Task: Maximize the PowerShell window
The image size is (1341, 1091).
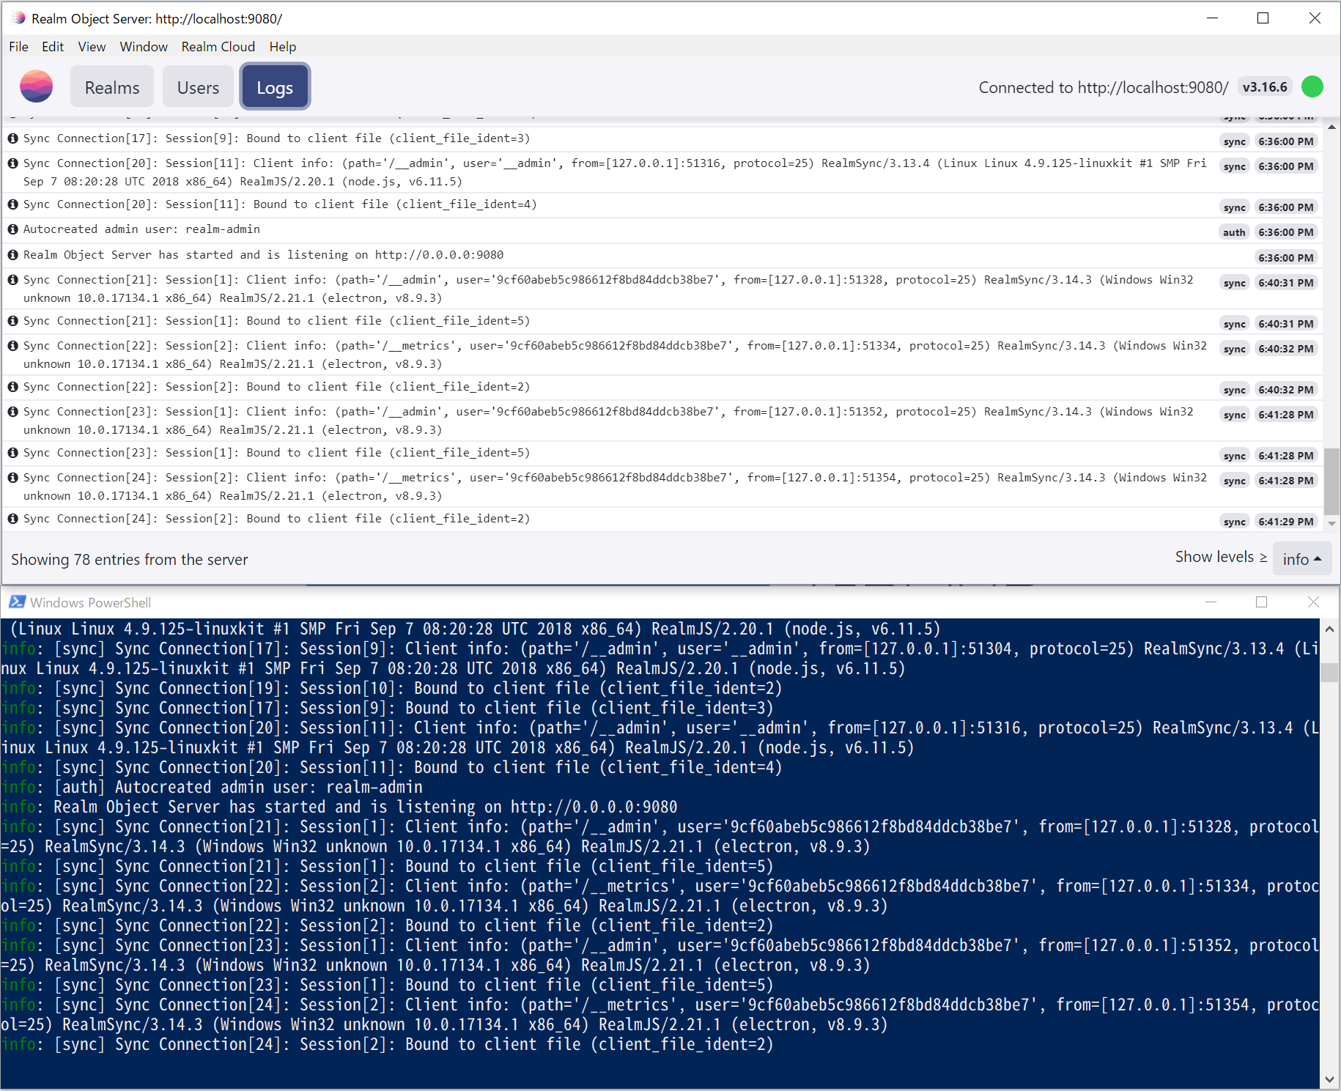Action: pos(1261,602)
